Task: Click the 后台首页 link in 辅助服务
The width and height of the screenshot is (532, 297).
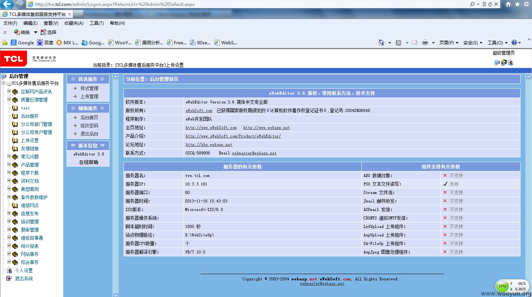Action: (x=90, y=117)
